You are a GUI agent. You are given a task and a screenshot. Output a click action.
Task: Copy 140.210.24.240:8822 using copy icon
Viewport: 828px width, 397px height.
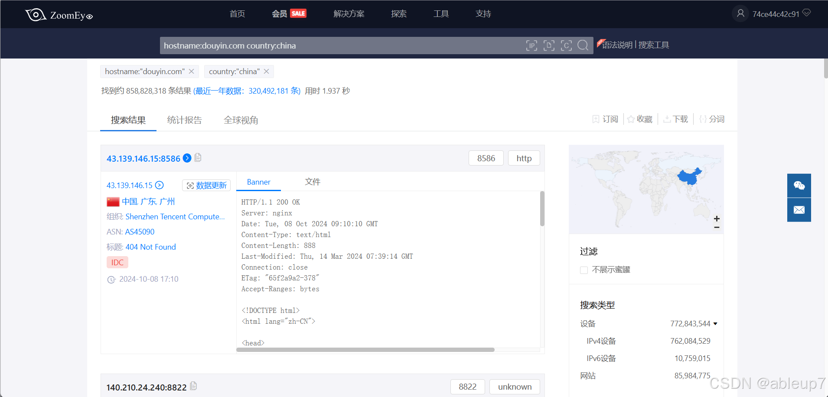tap(194, 386)
